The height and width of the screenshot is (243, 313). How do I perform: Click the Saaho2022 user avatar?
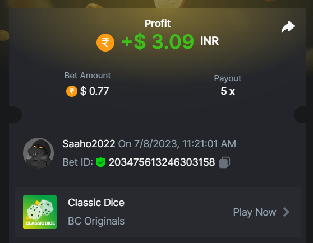point(38,153)
